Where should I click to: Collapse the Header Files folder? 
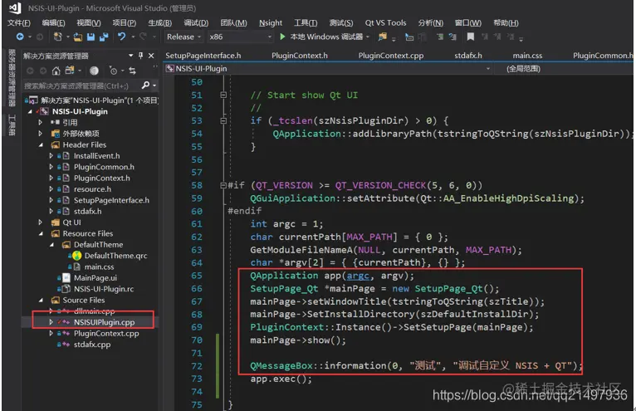41,144
